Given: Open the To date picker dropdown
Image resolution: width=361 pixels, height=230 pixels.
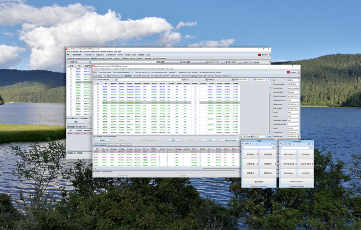Looking at the screenshot, I should tap(268, 79).
